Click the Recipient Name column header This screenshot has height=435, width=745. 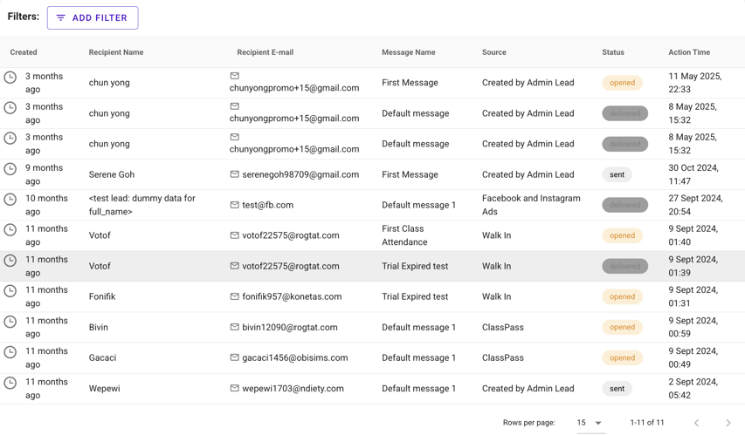116,52
